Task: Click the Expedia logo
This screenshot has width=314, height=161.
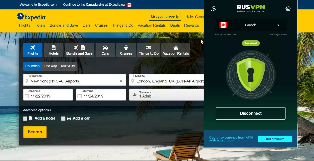Action: [x=31, y=17]
